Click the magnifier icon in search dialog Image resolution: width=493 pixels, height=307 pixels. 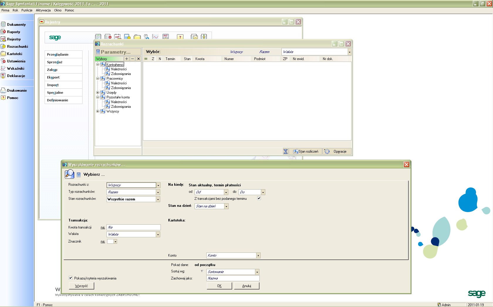point(70,174)
